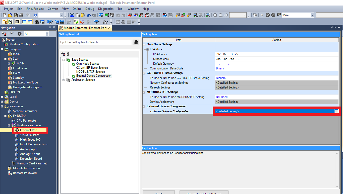This screenshot has height=194, width=343.
Task: Click the stop square icon in toolbar
Action: pyautogui.click(x=262, y=15)
